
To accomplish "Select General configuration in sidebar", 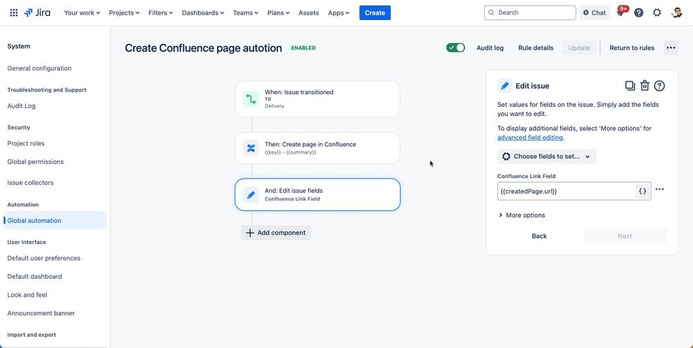I will click(x=40, y=69).
